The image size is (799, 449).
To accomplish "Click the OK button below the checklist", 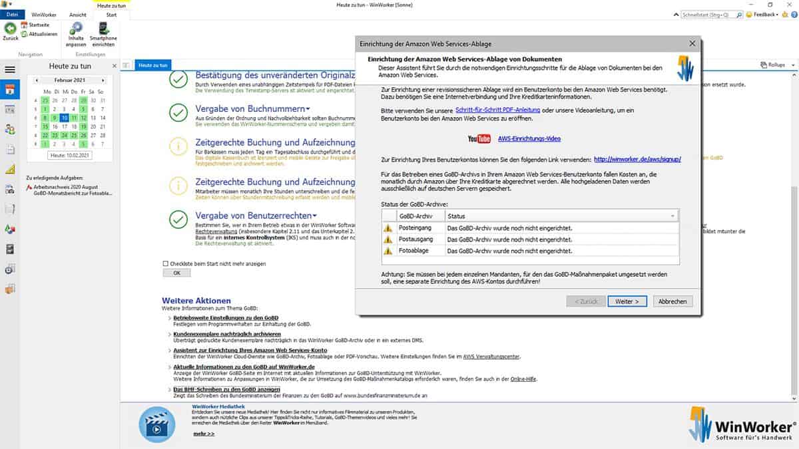I will pos(176,273).
